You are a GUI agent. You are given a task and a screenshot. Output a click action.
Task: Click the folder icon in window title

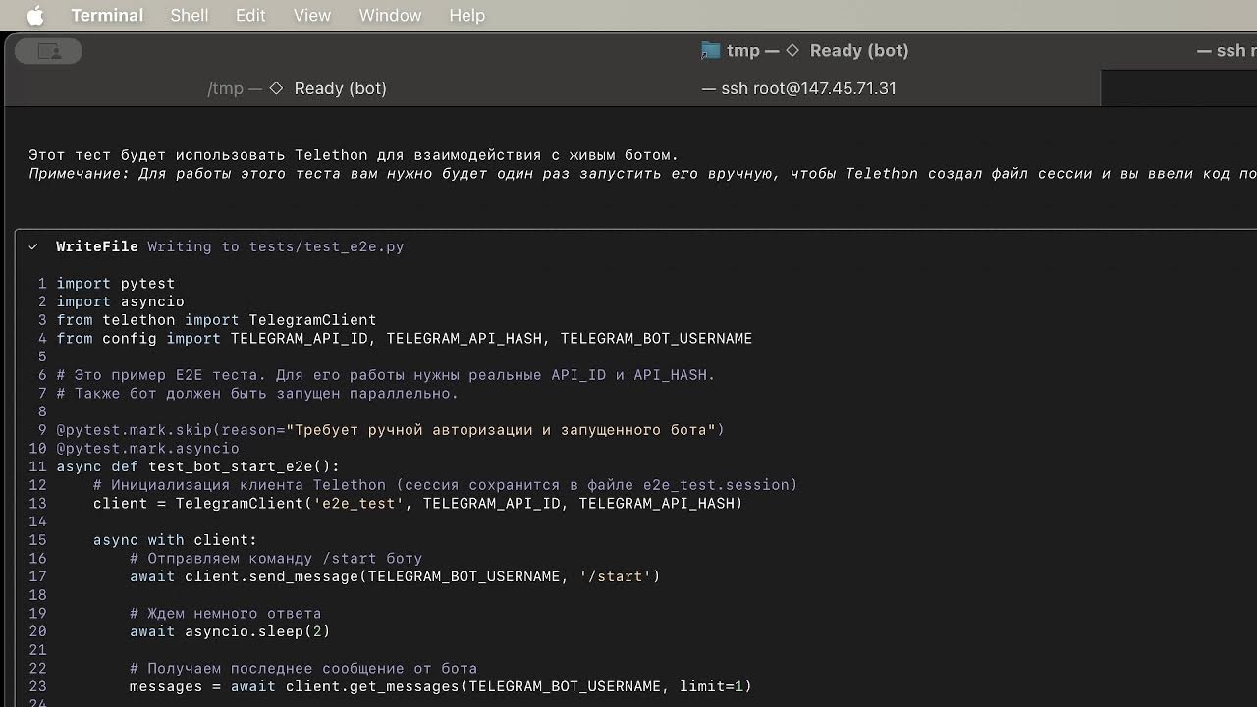click(x=711, y=51)
